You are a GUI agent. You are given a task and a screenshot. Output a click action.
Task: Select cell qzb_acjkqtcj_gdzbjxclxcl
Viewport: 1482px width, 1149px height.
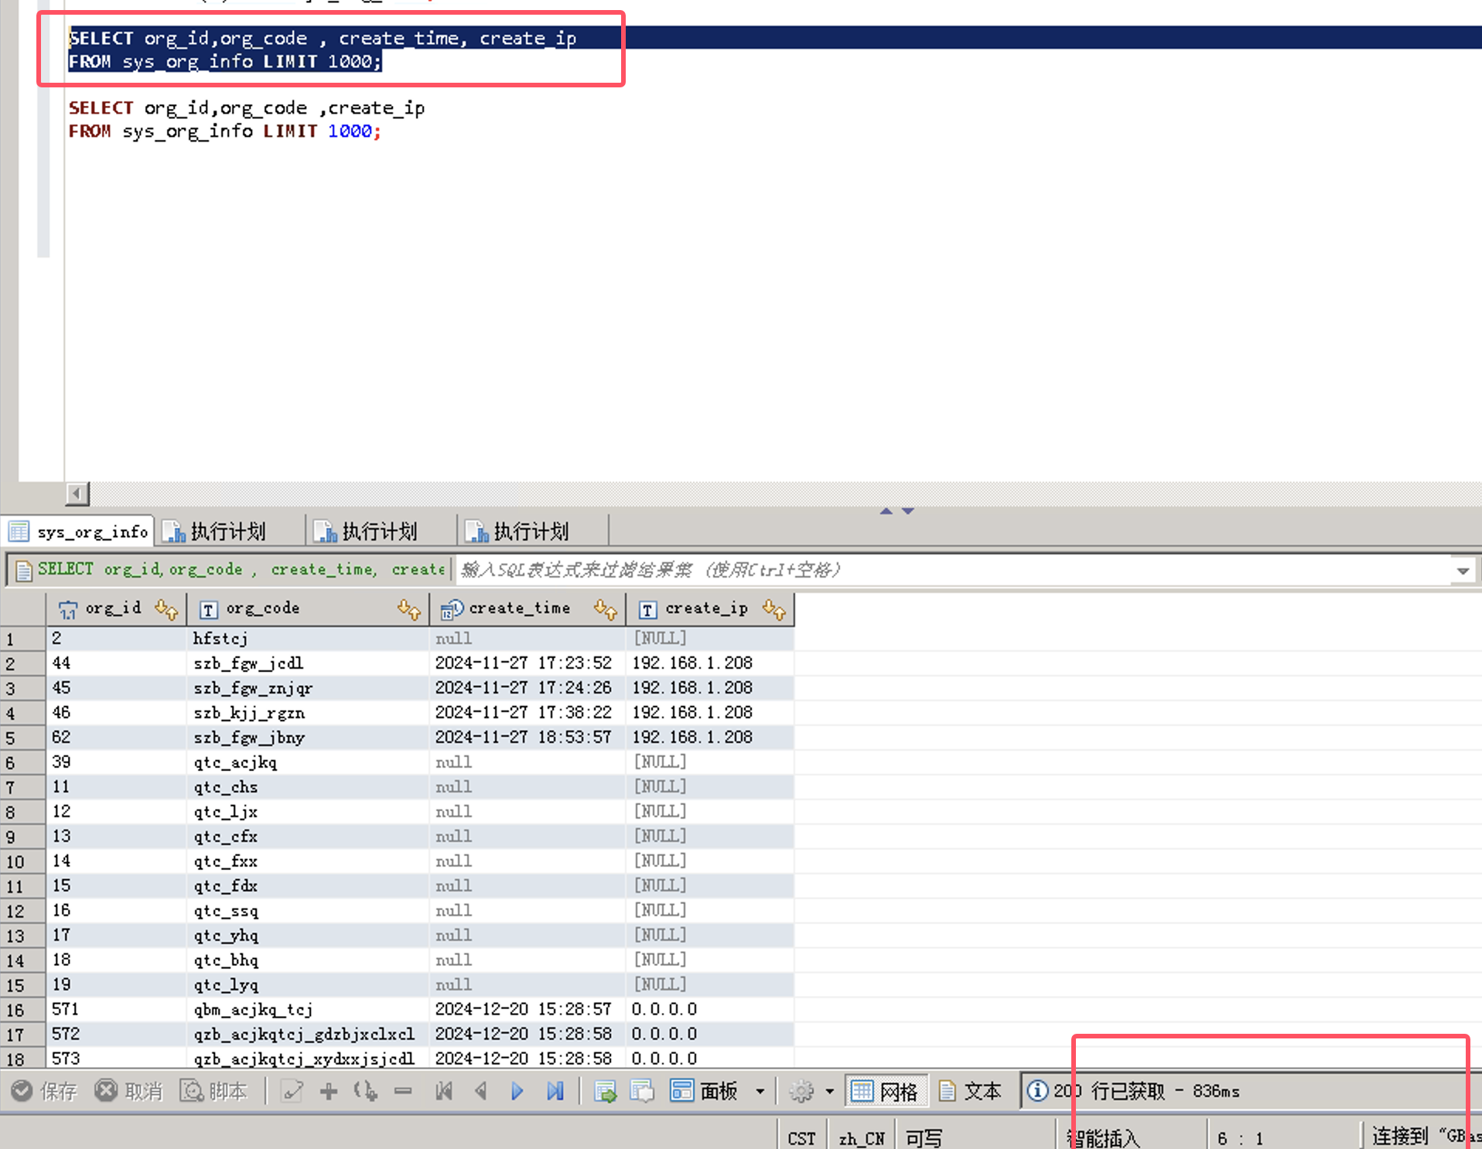click(x=308, y=1035)
